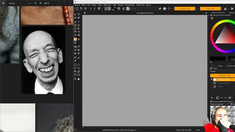The image size is (235, 132).
Task: Expand the horizontal mirror options arrow
Action: tap(228, 9)
